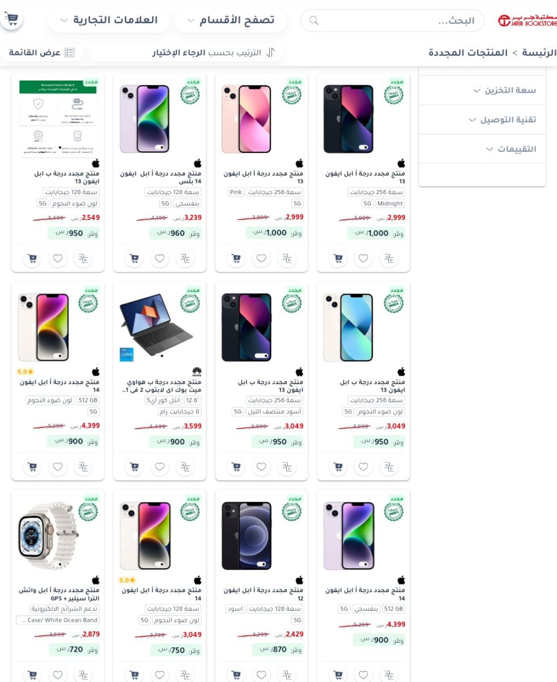Add Huawei MateBook E laptop to cart
Screen dimensions: 557x682
pos(135,467)
